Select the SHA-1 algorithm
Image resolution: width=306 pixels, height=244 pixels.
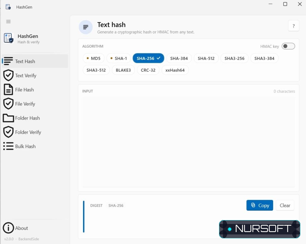[118, 58]
